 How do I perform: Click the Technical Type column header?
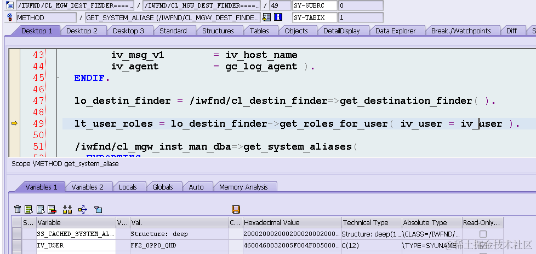pos(372,223)
